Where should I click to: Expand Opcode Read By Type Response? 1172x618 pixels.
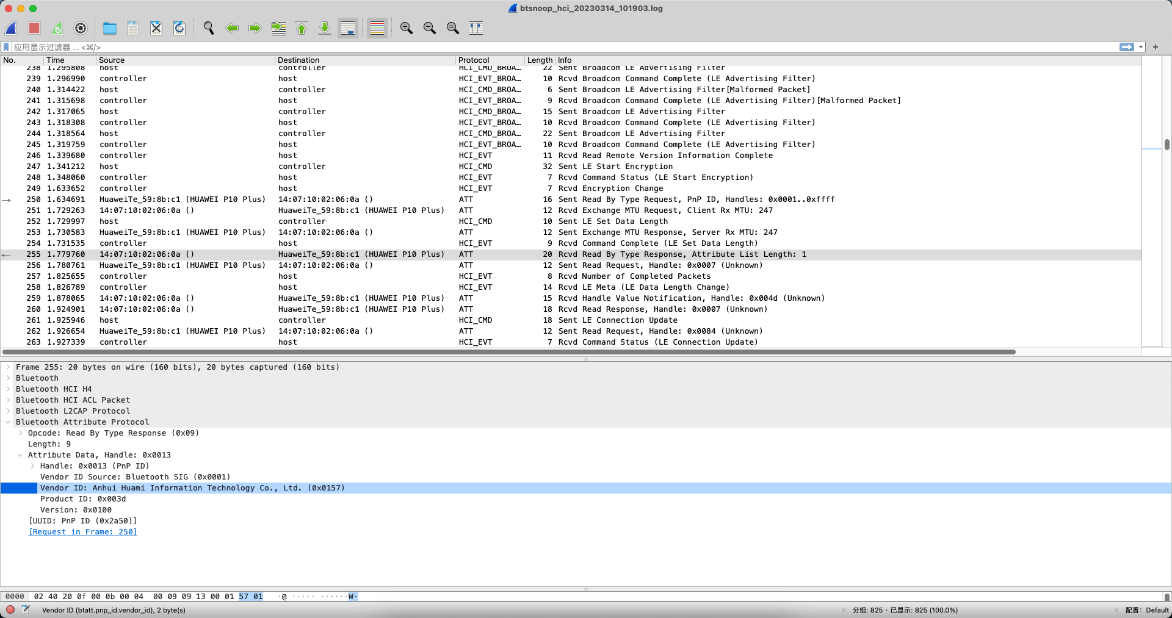point(20,433)
